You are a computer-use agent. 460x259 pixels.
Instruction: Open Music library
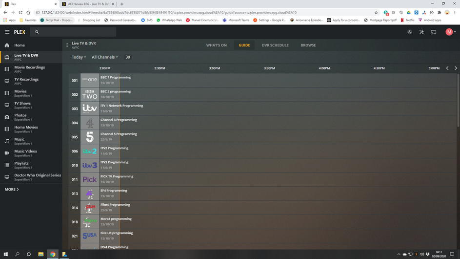tap(31, 141)
